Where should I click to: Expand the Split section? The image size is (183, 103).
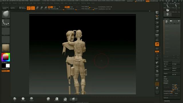tap(165, 77)
